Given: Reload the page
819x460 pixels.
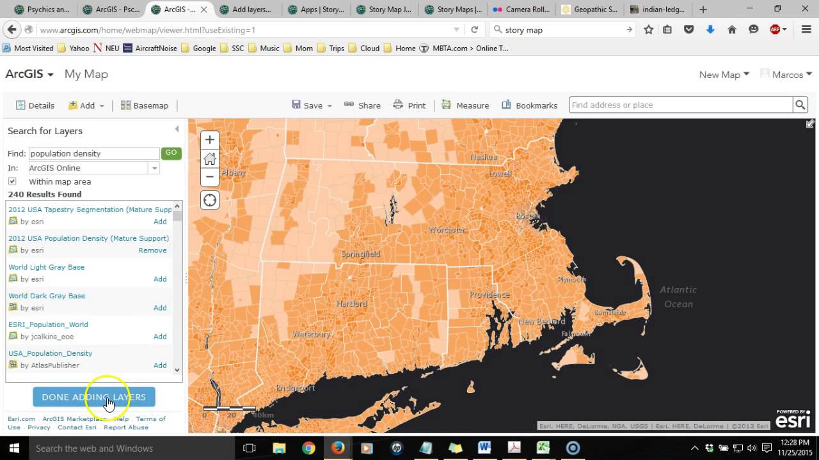Looking at the screenshot, I should coord(474,29).
